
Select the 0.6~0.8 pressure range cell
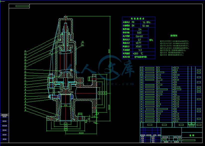[x=139, y=36]
